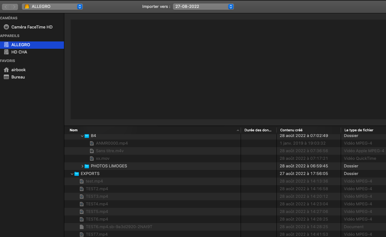Click the TEST6.mp4.sb document file icon
The image size is (386, 237).
tap(82, 227)
